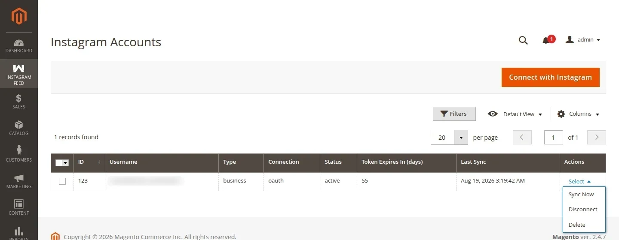Go to previous page arrow
The width and height of the screenshot is (619, 240).
coord(522,138)
